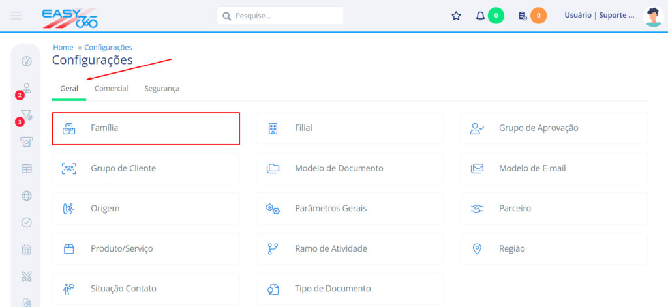
Task: Click the Origem card icon
Action: (x=68, y=209)
